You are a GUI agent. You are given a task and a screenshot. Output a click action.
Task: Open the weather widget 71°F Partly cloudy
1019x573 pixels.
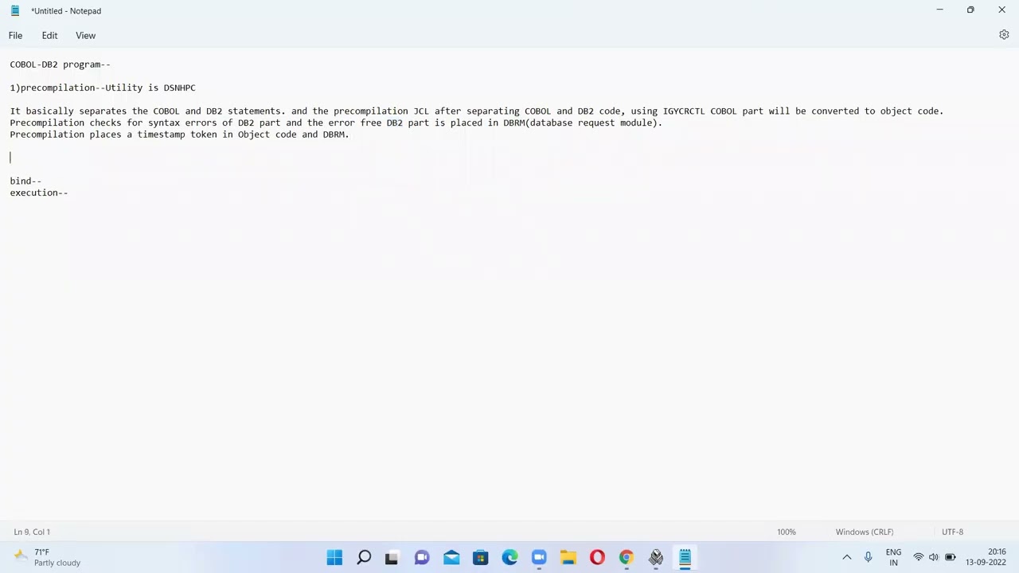click(48, 557)
